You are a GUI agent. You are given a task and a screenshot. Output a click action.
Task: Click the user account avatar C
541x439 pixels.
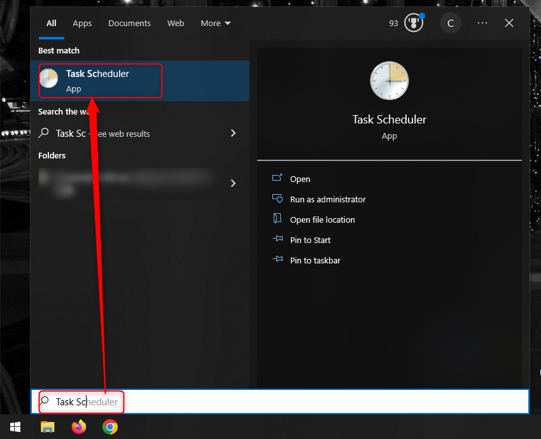(451, 24)
